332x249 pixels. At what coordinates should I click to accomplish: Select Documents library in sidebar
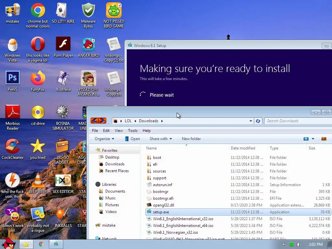point(115,191)
